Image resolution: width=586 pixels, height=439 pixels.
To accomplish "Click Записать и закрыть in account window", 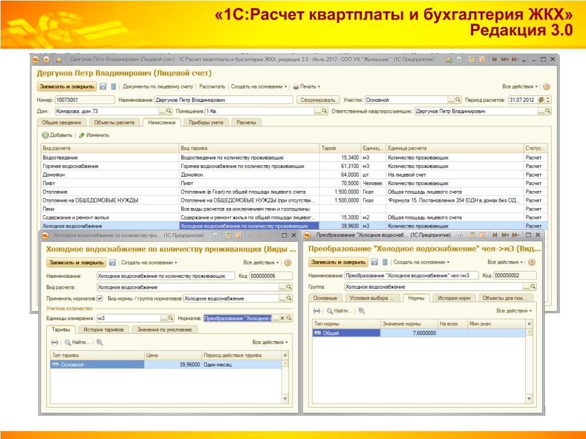I will pyautogui.click(x=67, y=87).
